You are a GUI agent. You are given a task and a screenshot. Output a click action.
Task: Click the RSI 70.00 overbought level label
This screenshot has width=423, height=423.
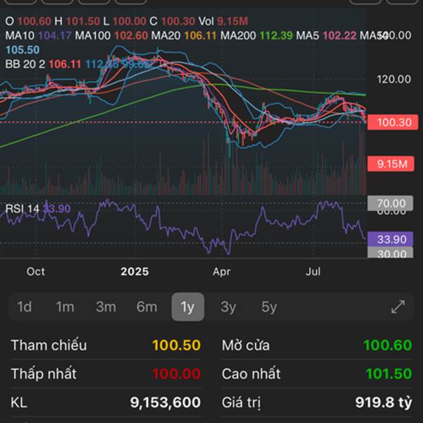[x=390, y=203]
